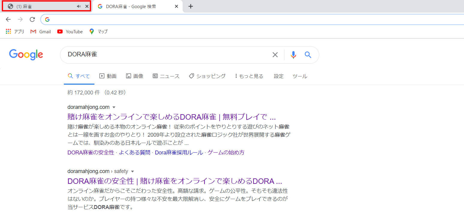Screen dimensions: 464x221
Task: Click the DORA麻雀 search input field
Action: [165, 55]
